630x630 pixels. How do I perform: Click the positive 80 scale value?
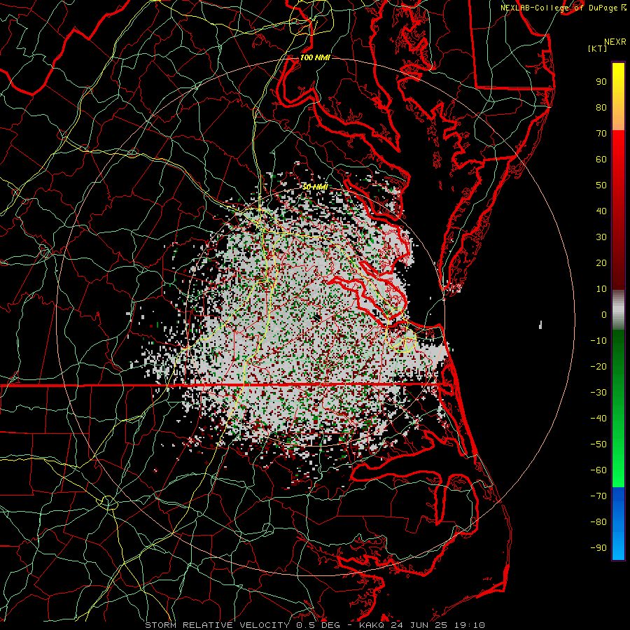[601, 107]
